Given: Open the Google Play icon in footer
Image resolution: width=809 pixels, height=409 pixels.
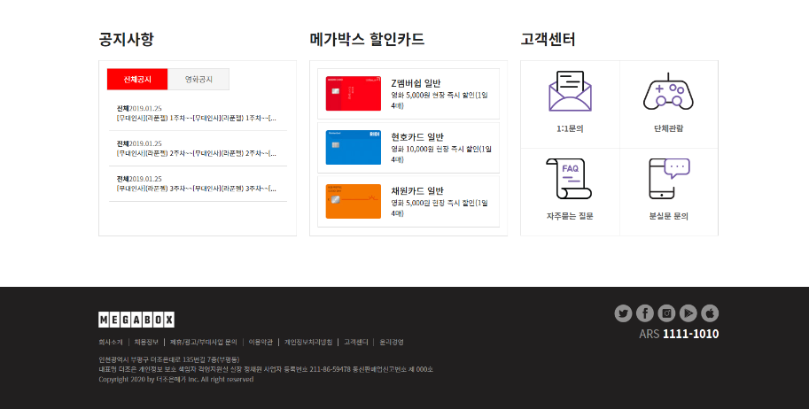Looking at the screenshot, I should point(688,313).
